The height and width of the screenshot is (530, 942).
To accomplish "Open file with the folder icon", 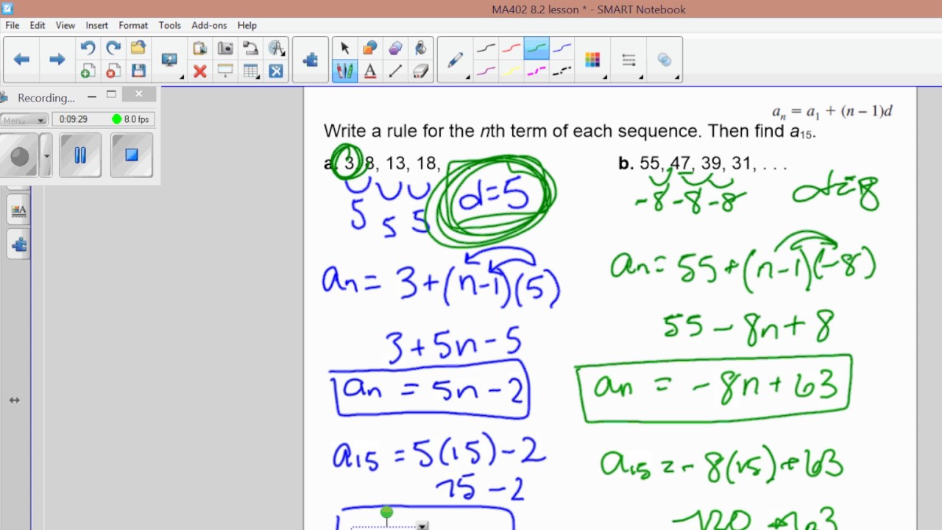I will (x=138, y=48).
